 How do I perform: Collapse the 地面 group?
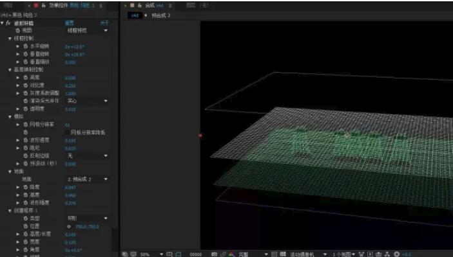coord(10,172)
